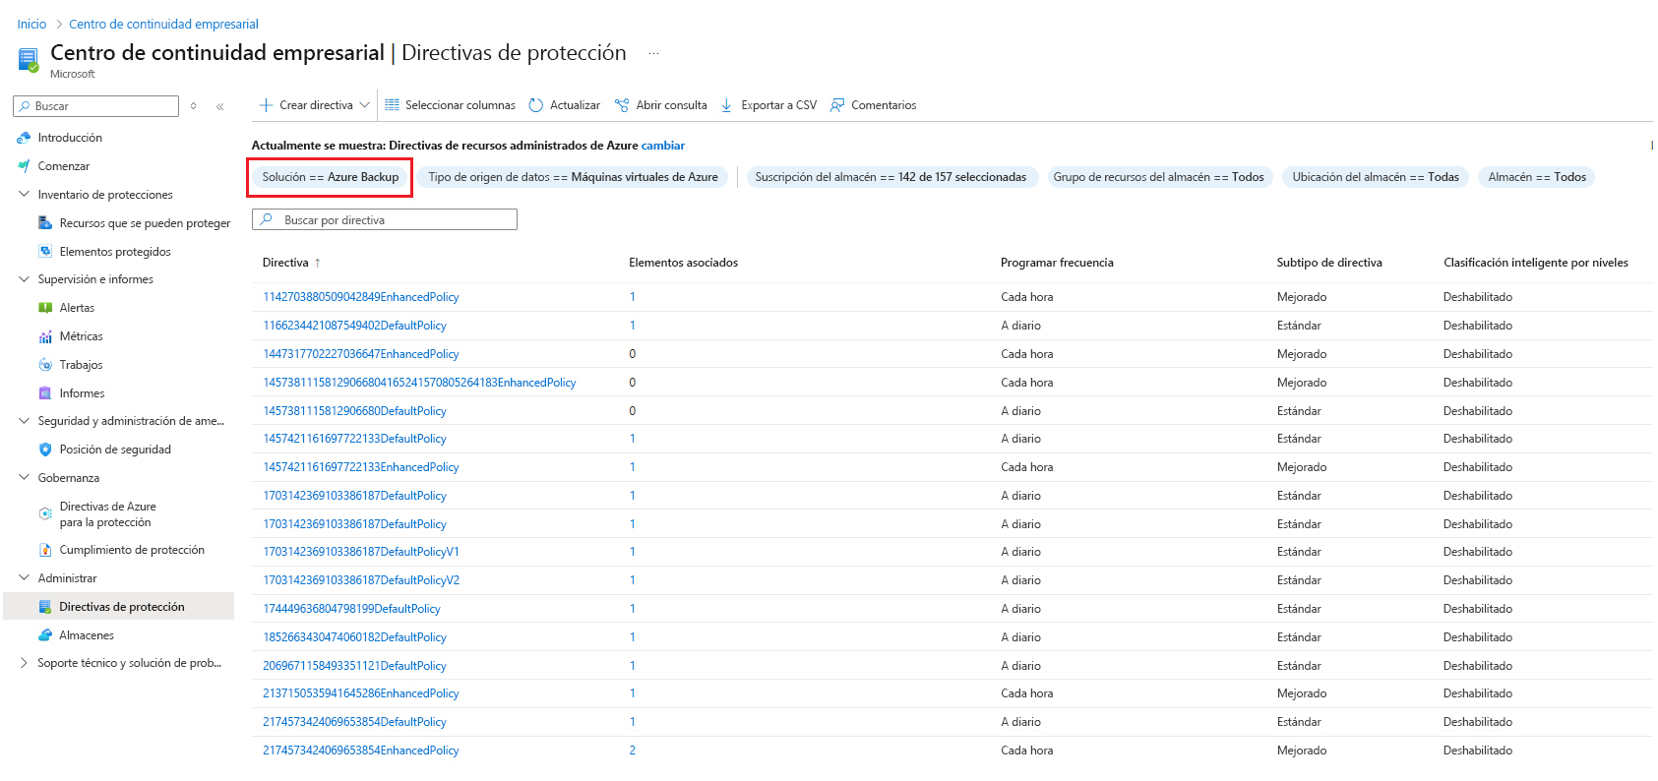Open Comenzar in the sidebar

tap(64, 166)
